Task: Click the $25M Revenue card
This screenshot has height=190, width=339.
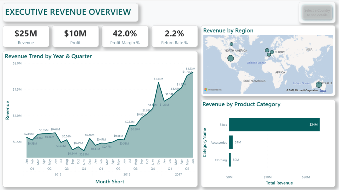Action: tap(26, 36)
